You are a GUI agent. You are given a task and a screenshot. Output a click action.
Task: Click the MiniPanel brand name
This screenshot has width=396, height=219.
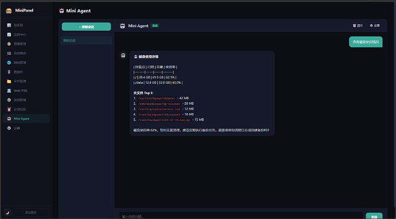click(x=24, y=10)
